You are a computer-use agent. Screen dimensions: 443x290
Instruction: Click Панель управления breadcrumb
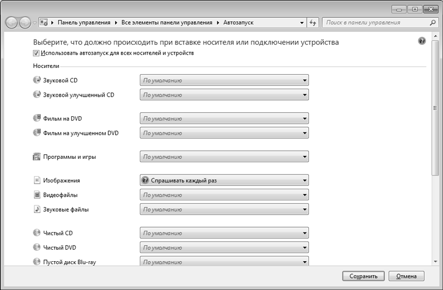click(x=84, y=22)
